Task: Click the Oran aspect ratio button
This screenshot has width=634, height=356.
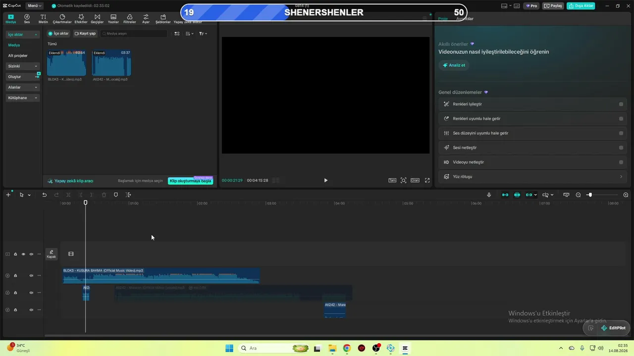Action: pos(415,180)
